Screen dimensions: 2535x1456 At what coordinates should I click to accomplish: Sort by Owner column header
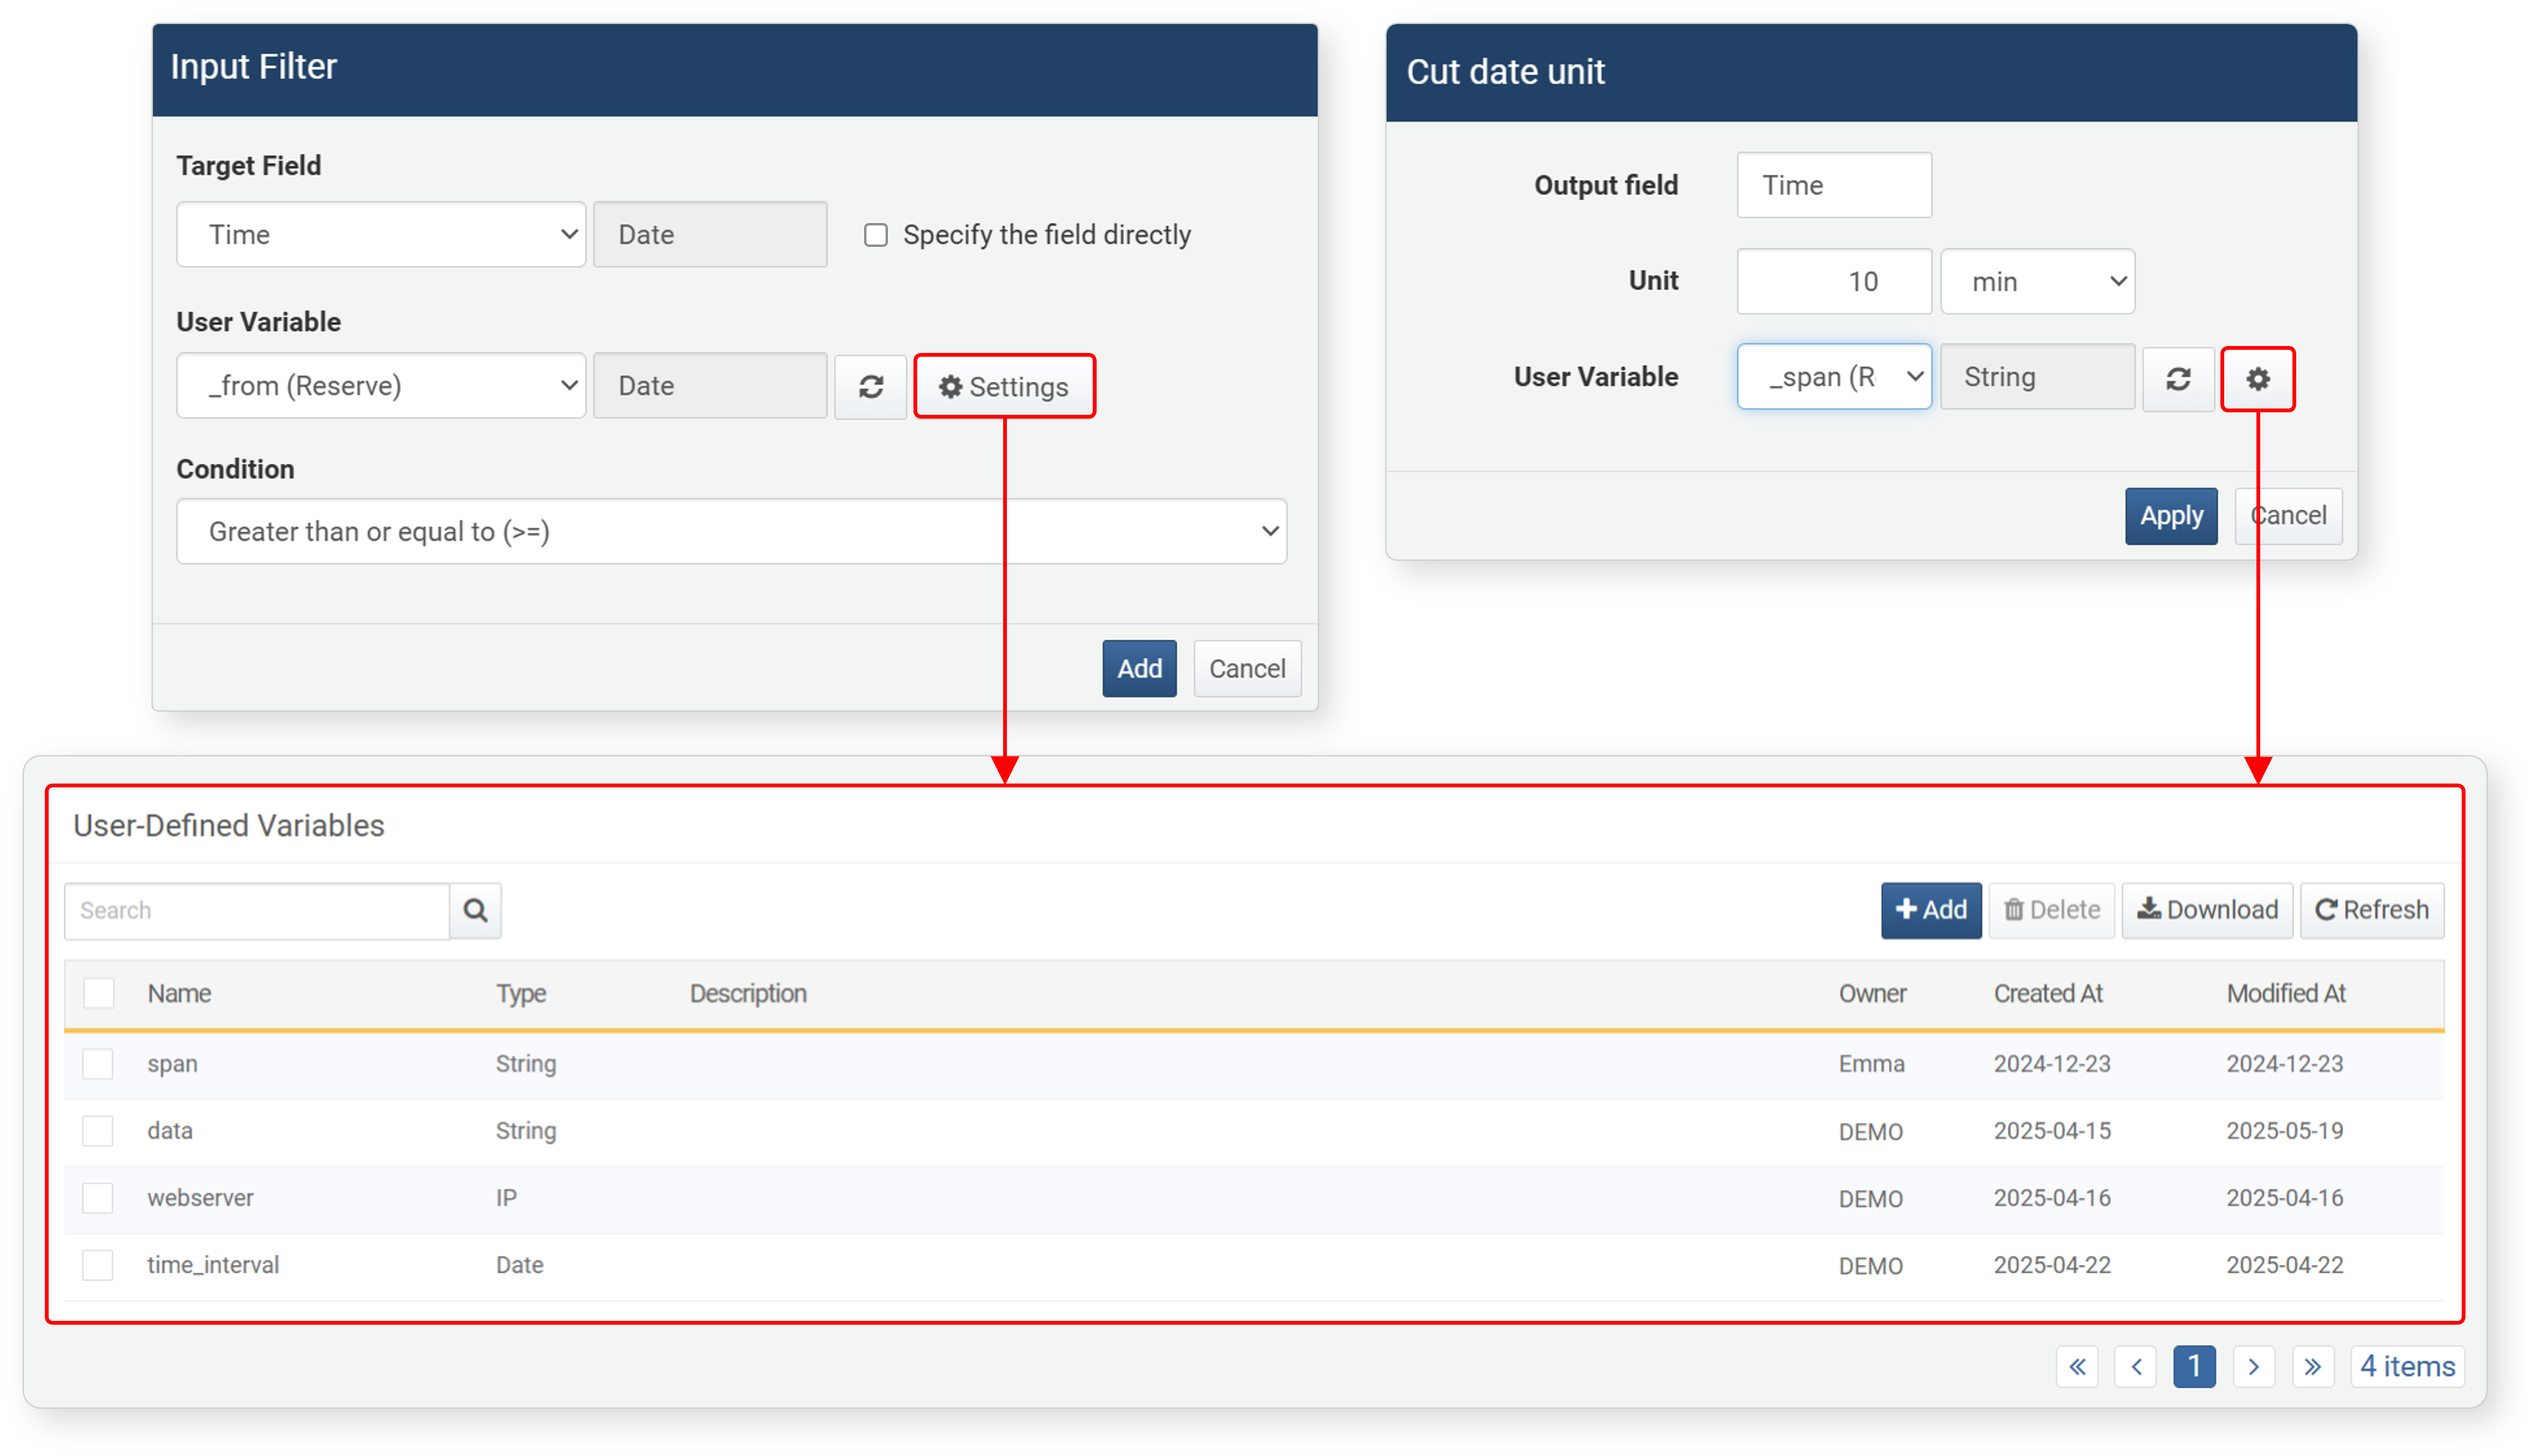point(1873,994)
